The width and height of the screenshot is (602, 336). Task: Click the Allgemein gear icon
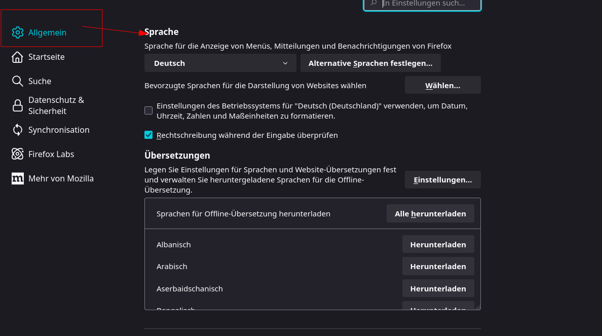click(18, 32)
